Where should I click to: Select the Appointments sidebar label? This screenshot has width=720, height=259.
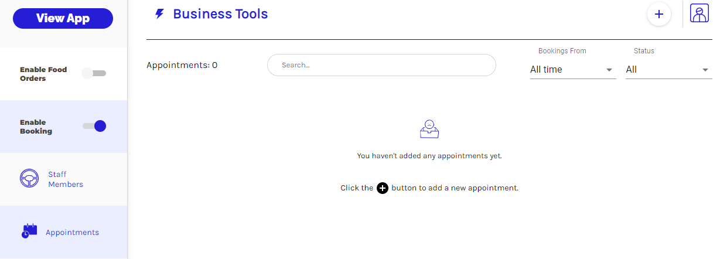[72, 233]
